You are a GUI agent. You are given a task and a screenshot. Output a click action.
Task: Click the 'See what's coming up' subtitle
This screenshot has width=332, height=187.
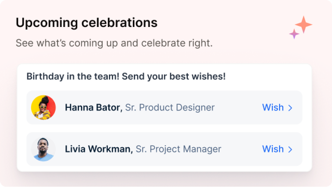(114, 43)
